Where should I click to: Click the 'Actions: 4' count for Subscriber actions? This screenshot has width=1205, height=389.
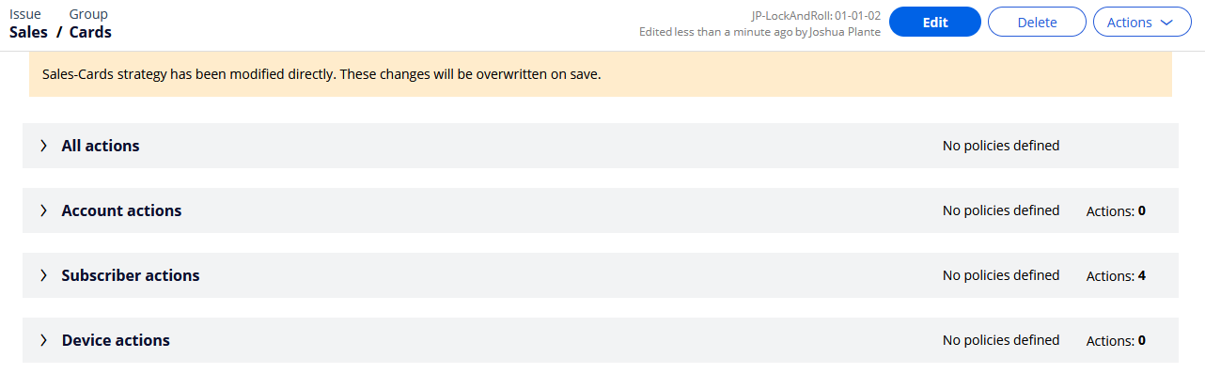click(1116, 276)
